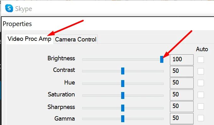The width and height of the screenshot is (214, 125).
Task: Enable Auto checkbox for Contrast
Action: 201,71
